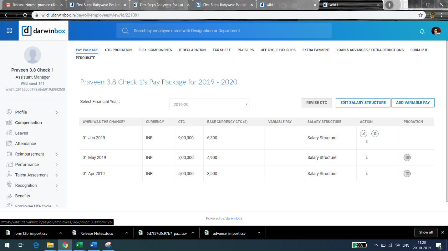Switch to the Form12 B tab

[419, 50]
